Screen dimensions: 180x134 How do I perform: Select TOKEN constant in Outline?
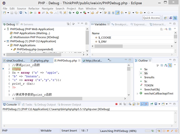click(x=149, y=85)
